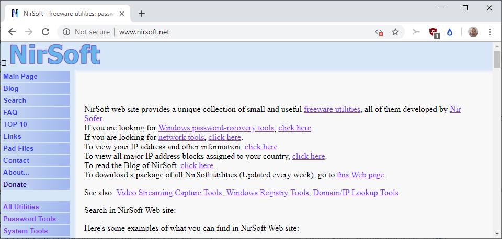
Task: Open Links in the sidebar menu
Action: pyautogui.click(x=35, y=136)
